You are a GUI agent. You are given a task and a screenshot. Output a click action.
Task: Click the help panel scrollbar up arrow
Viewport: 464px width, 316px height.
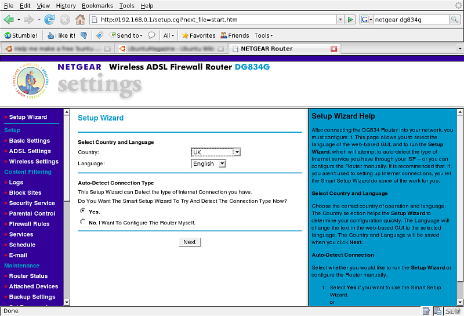(460, 112)
